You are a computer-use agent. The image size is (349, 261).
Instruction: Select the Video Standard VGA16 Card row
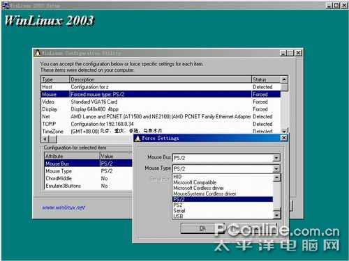[161, 102]
